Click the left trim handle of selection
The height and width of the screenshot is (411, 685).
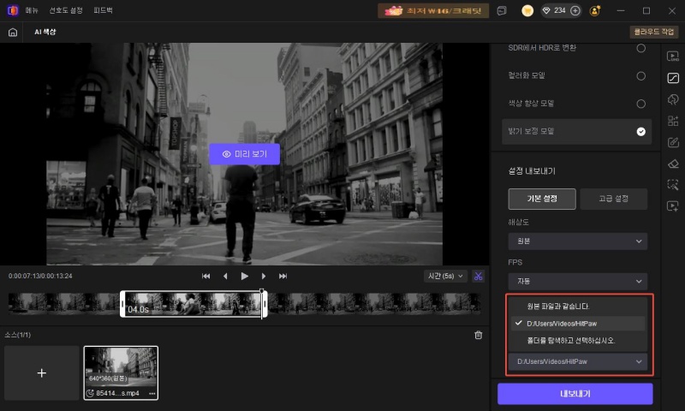coord(122,304)
